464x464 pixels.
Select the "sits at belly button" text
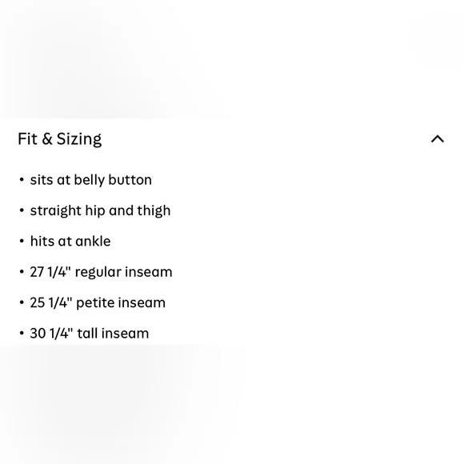[91, 180]
